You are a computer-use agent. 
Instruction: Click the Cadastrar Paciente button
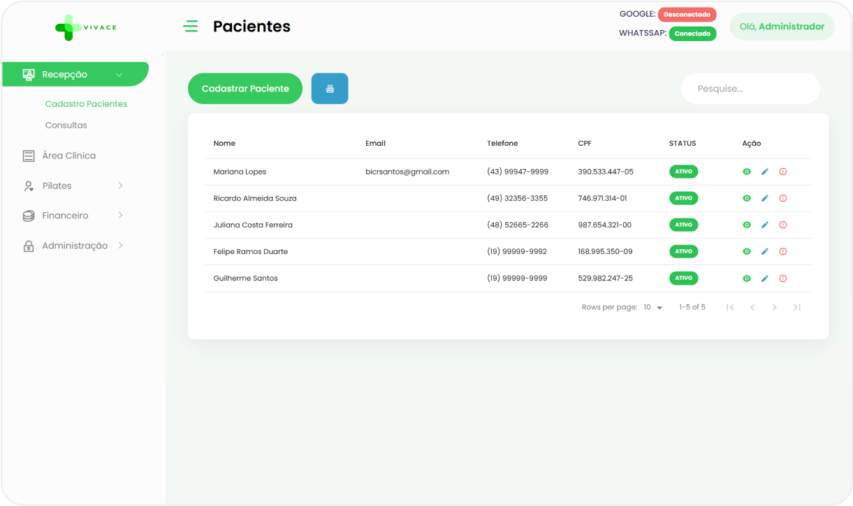tap(245, 89)
